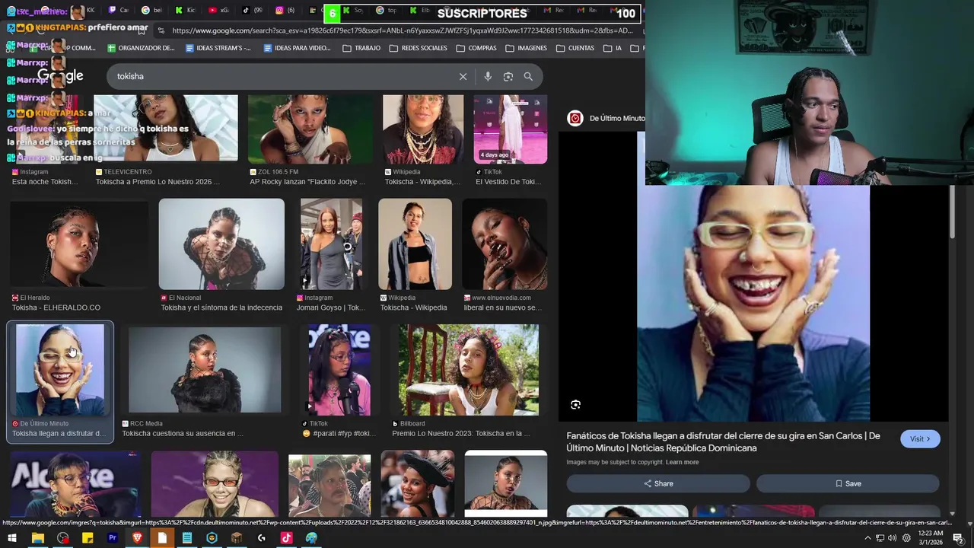The image size is (974, 548).
Task: Open the settings gear in the system tray
Action: tap(906, 538)
